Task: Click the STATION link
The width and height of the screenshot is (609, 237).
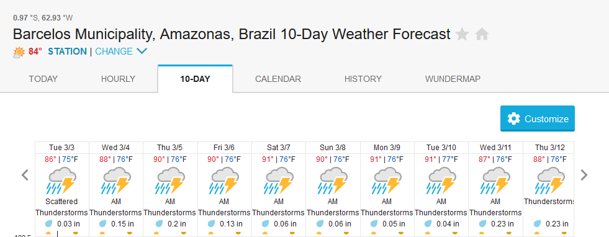Action: tap(67, 51)
